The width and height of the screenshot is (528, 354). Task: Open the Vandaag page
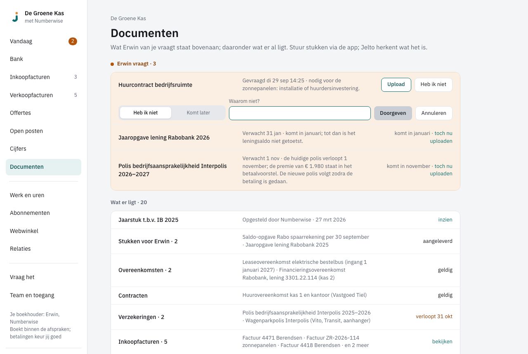(x=43, y=41)
